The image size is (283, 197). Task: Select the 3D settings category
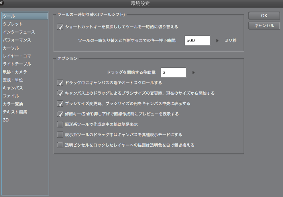click(x=6, y=120)
